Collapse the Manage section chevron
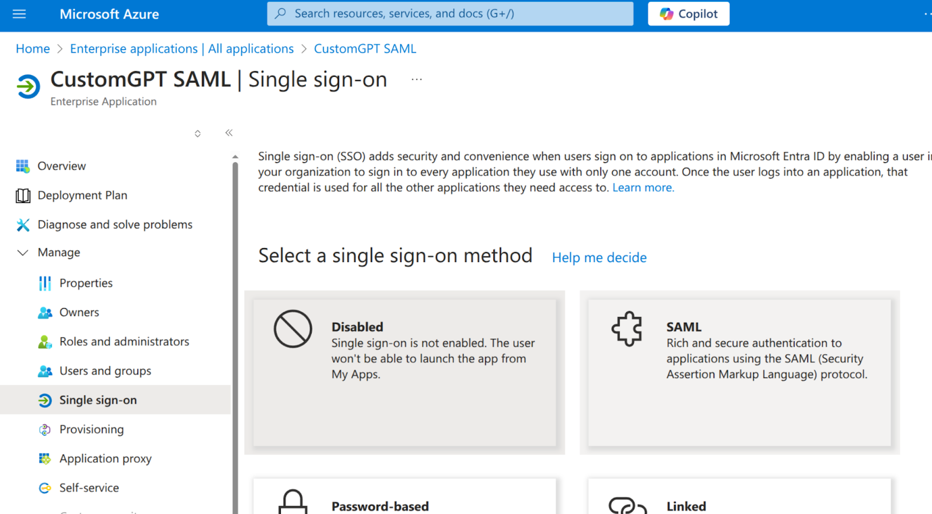This screenshot has width=932, height=514. 23,253
